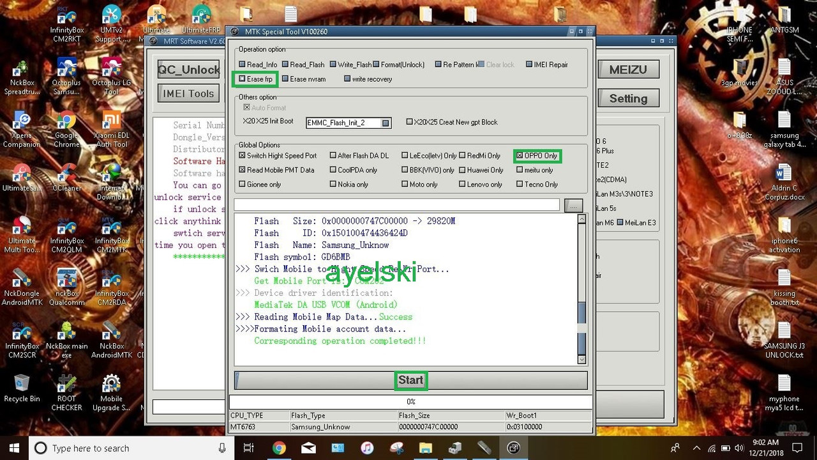The height and width of the screenshot is (460, 817).
Task: Select the write recovery operation
Action: pyautogui.click(x=368, y=79)
